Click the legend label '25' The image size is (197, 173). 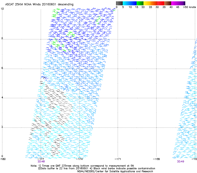click(x=150, y=7)
